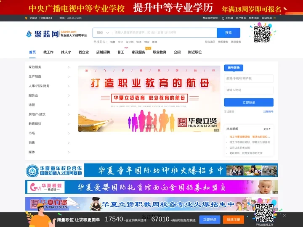Click the location pin icon beside 全国站
Screen dimensions: 303x227
(26, 18)
